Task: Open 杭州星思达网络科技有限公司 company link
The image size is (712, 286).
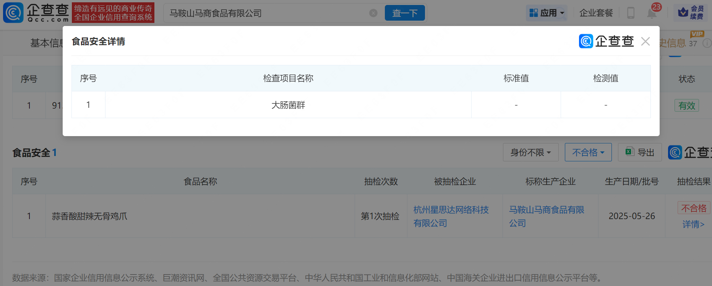Action: coord(451,216)
